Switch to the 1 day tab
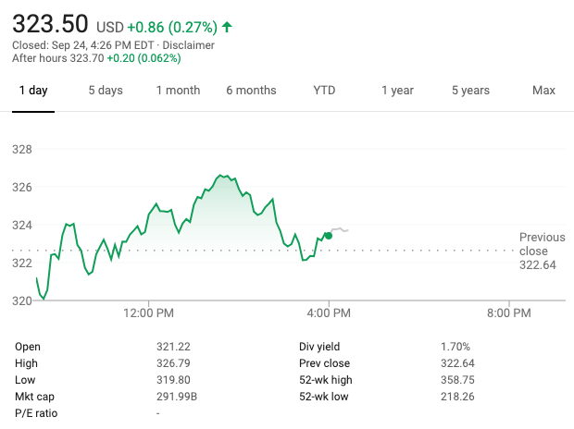 (32, 91)
